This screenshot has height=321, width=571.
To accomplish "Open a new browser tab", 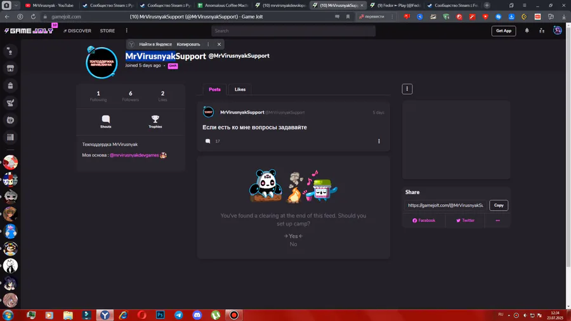I will [x=487, y=6].
